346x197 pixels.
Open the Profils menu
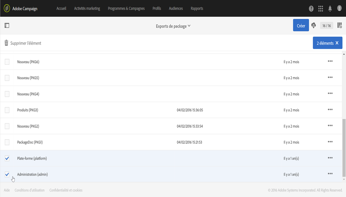pyautogui.click(x=157, y=8)
